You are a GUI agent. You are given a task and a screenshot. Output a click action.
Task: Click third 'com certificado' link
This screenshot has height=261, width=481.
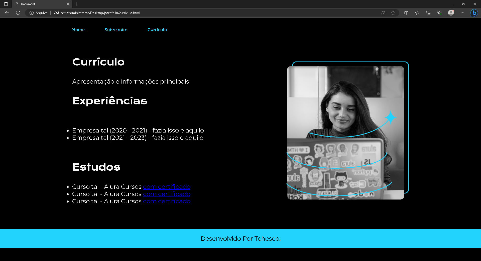(167, 201)
